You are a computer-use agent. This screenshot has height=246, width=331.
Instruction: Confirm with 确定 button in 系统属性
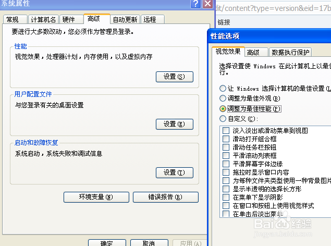click(107, 243)
